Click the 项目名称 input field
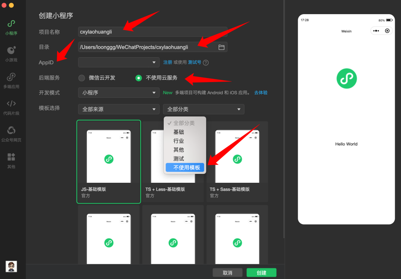 coord(153,32)
